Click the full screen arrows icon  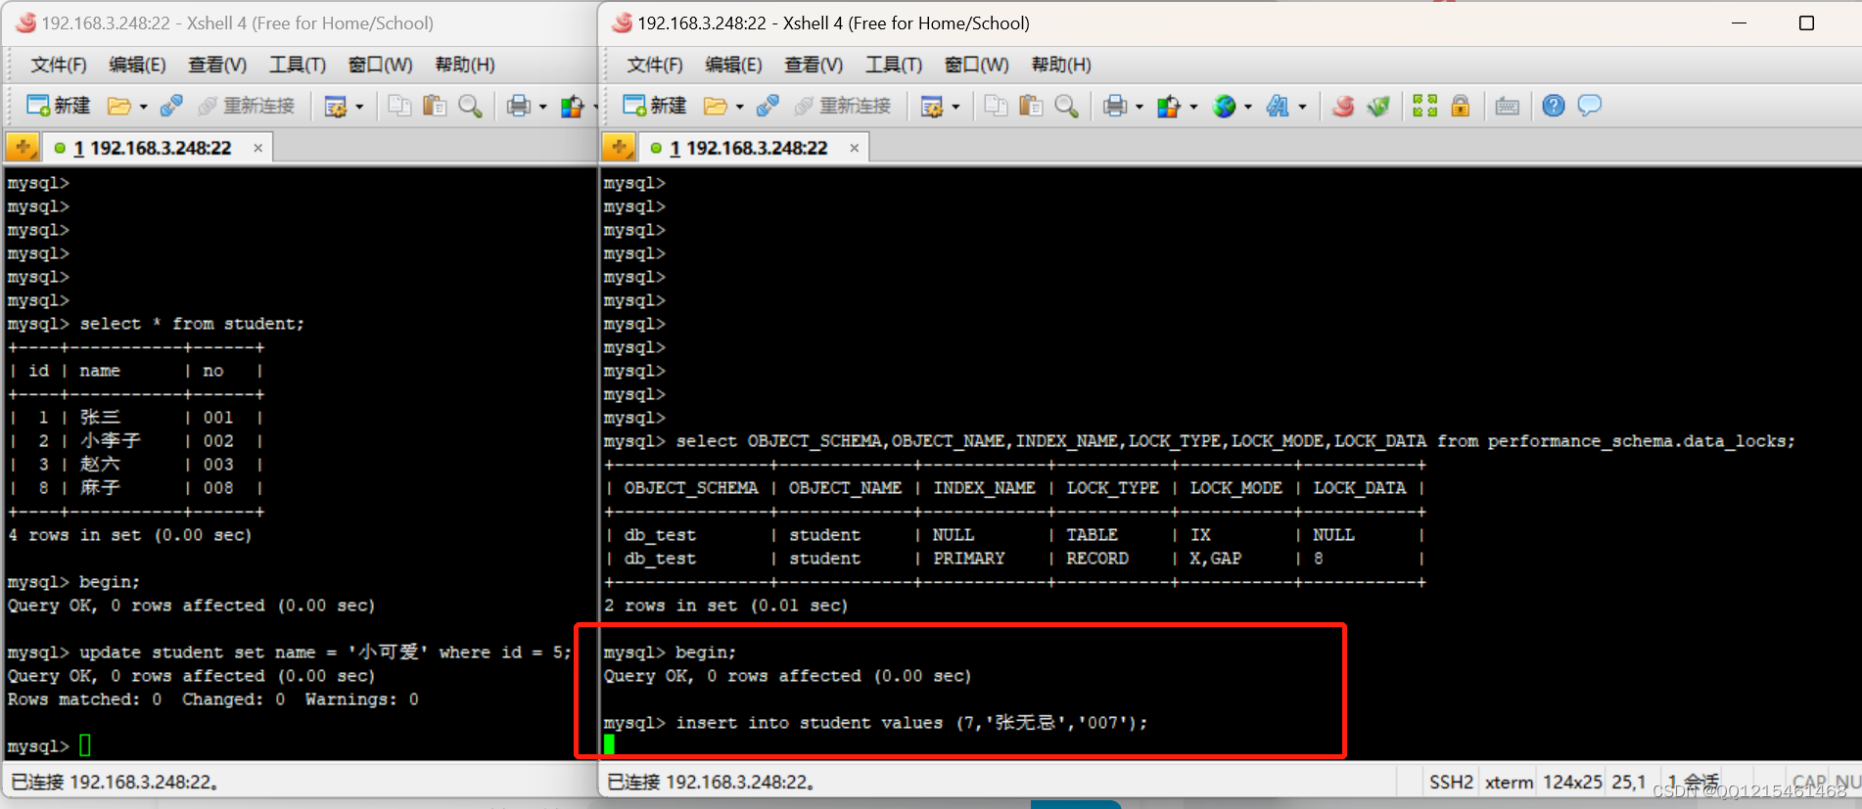pos(1425,106)
